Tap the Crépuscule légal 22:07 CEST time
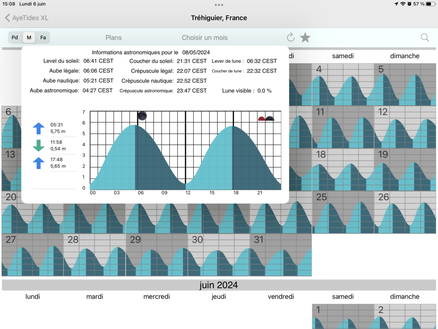Screen dimensions: 438x329 pos(192,71)
